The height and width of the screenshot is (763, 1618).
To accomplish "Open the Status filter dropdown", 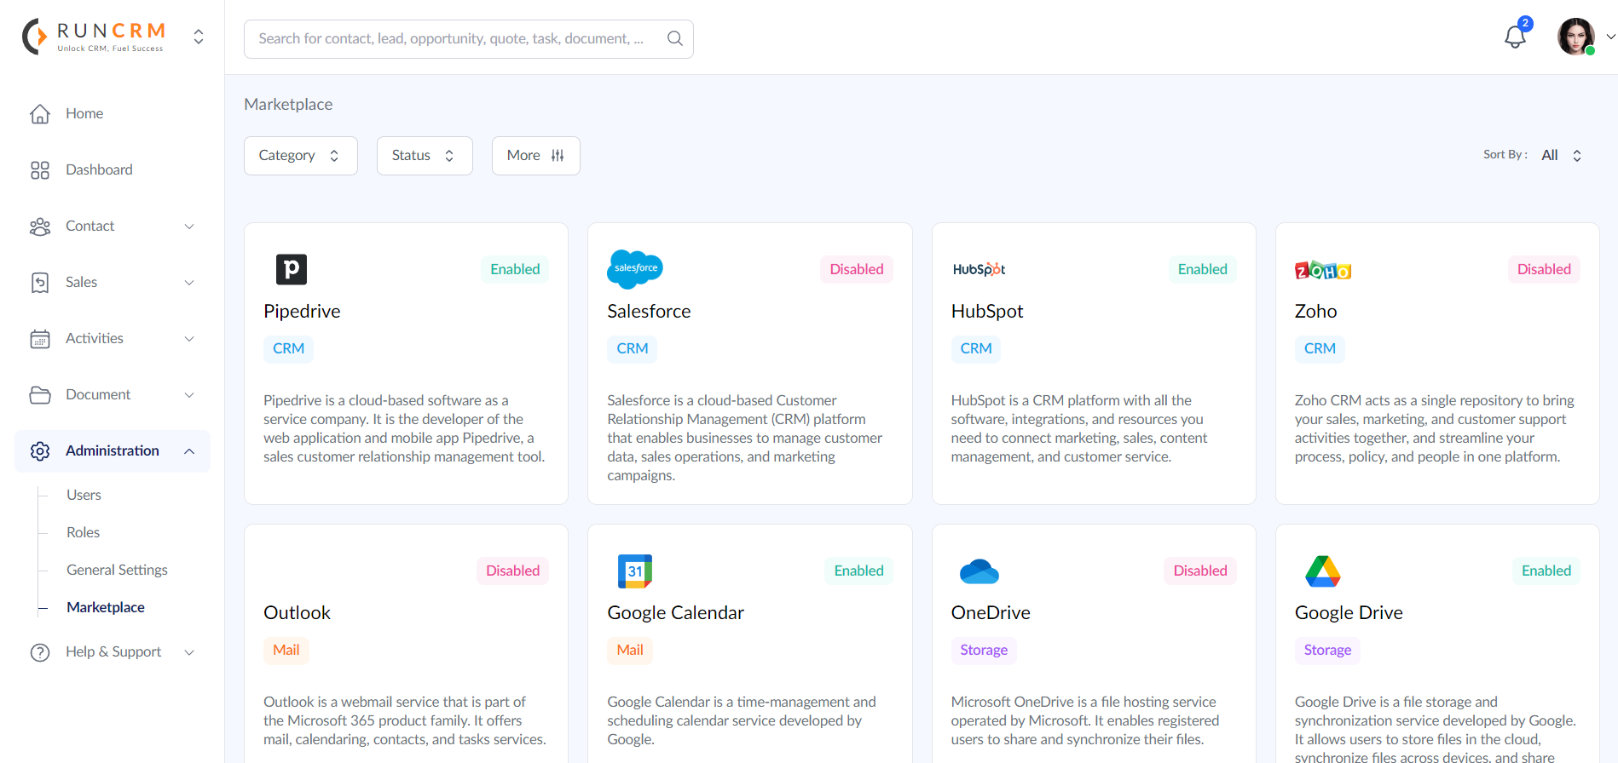I will (424, 156).
